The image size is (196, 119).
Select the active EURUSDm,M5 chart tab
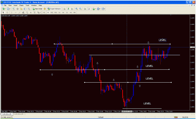7,114
